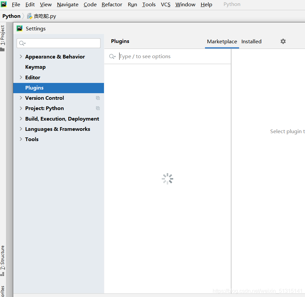Screen dimensions: 305x297
Task: Open the VCS menu
Action: click(x=166, y=5)
